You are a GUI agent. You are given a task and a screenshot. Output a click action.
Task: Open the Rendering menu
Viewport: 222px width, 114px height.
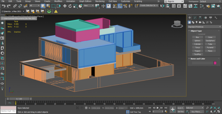pyautogui.click(x=100, y=1)
